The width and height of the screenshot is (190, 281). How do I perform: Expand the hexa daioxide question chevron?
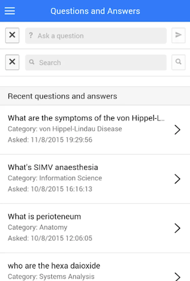point(177,276)
